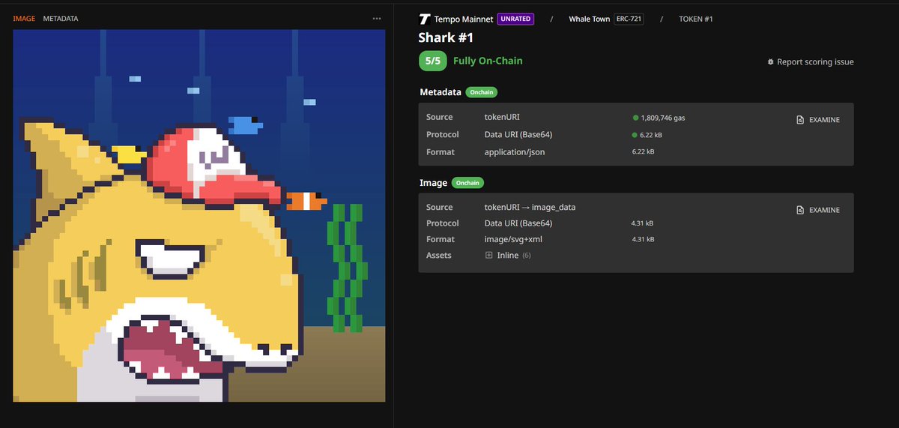
Task: Click Data URI (Base64) in Metadata section
Action: tap(518, 135)
